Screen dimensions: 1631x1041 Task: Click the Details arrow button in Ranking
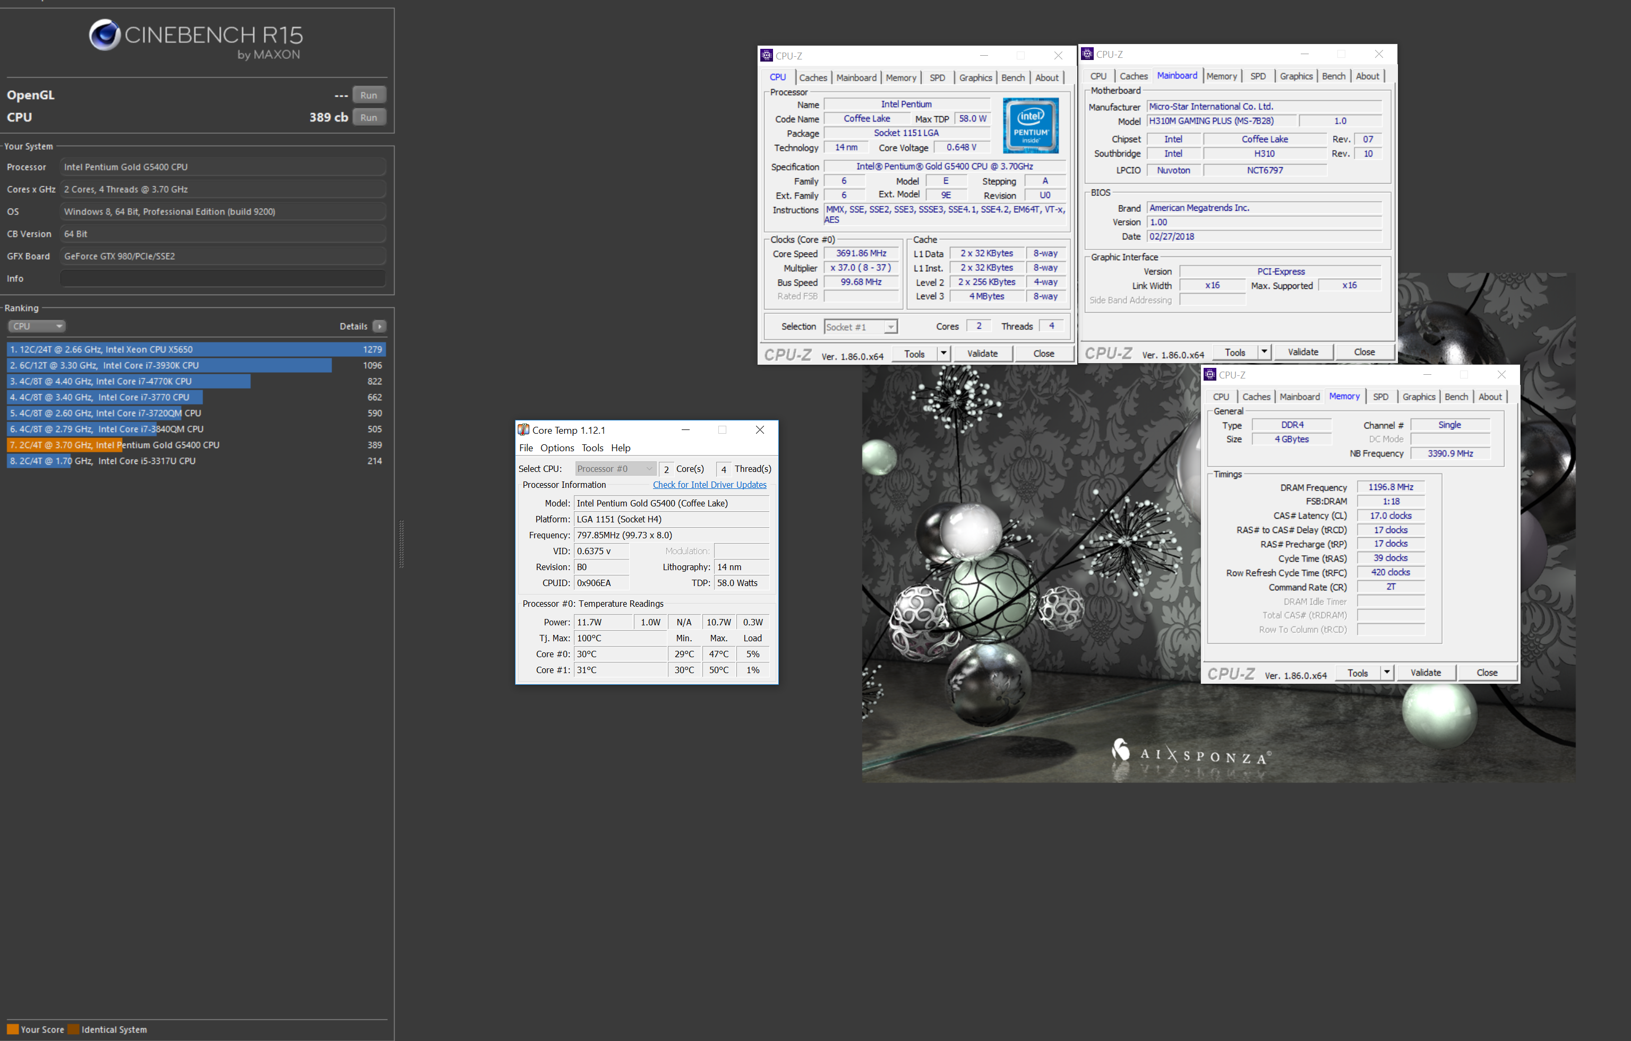[379, 326]
